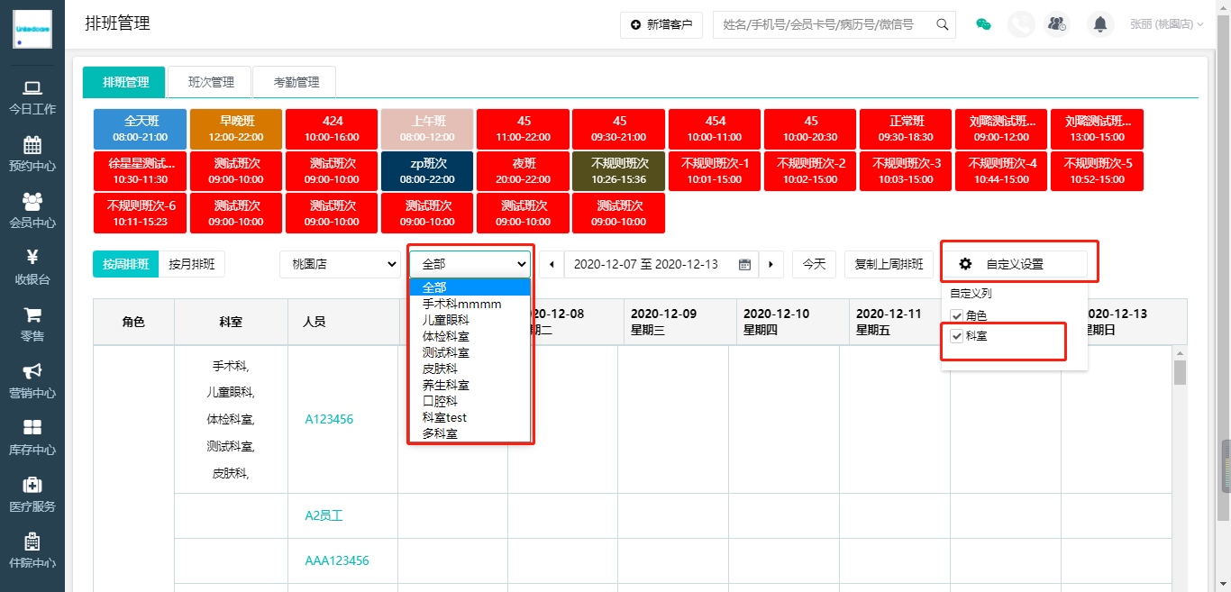Open 会员中心 in the sidebar
Image resolution: width=1231 pixels, height=592 pixels.
pyautogui.click(x=32, y=212)
